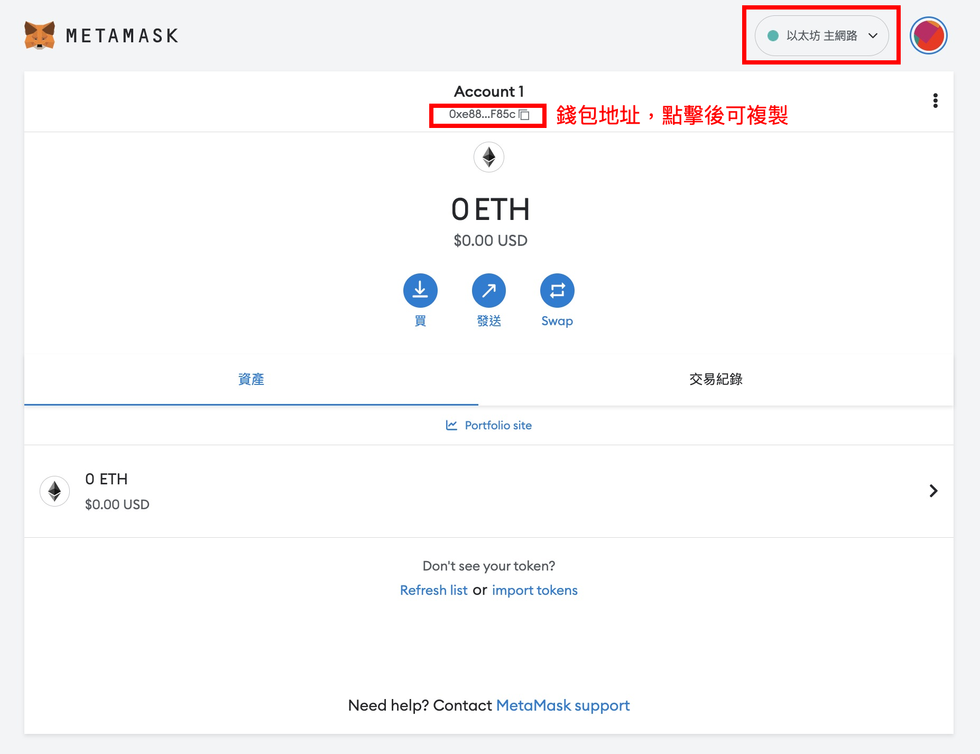Open the three-dot account options menu
This screenshot has height=754, width=980.
935,100
